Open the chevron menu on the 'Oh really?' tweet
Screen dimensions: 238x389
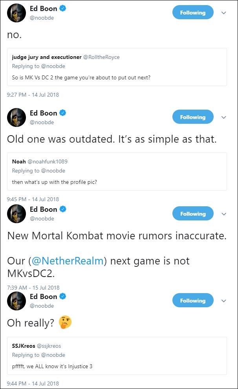224,301
